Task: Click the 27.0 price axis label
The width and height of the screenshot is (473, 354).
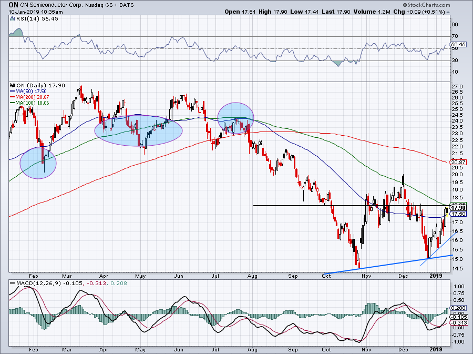Action: click(457, 86)
